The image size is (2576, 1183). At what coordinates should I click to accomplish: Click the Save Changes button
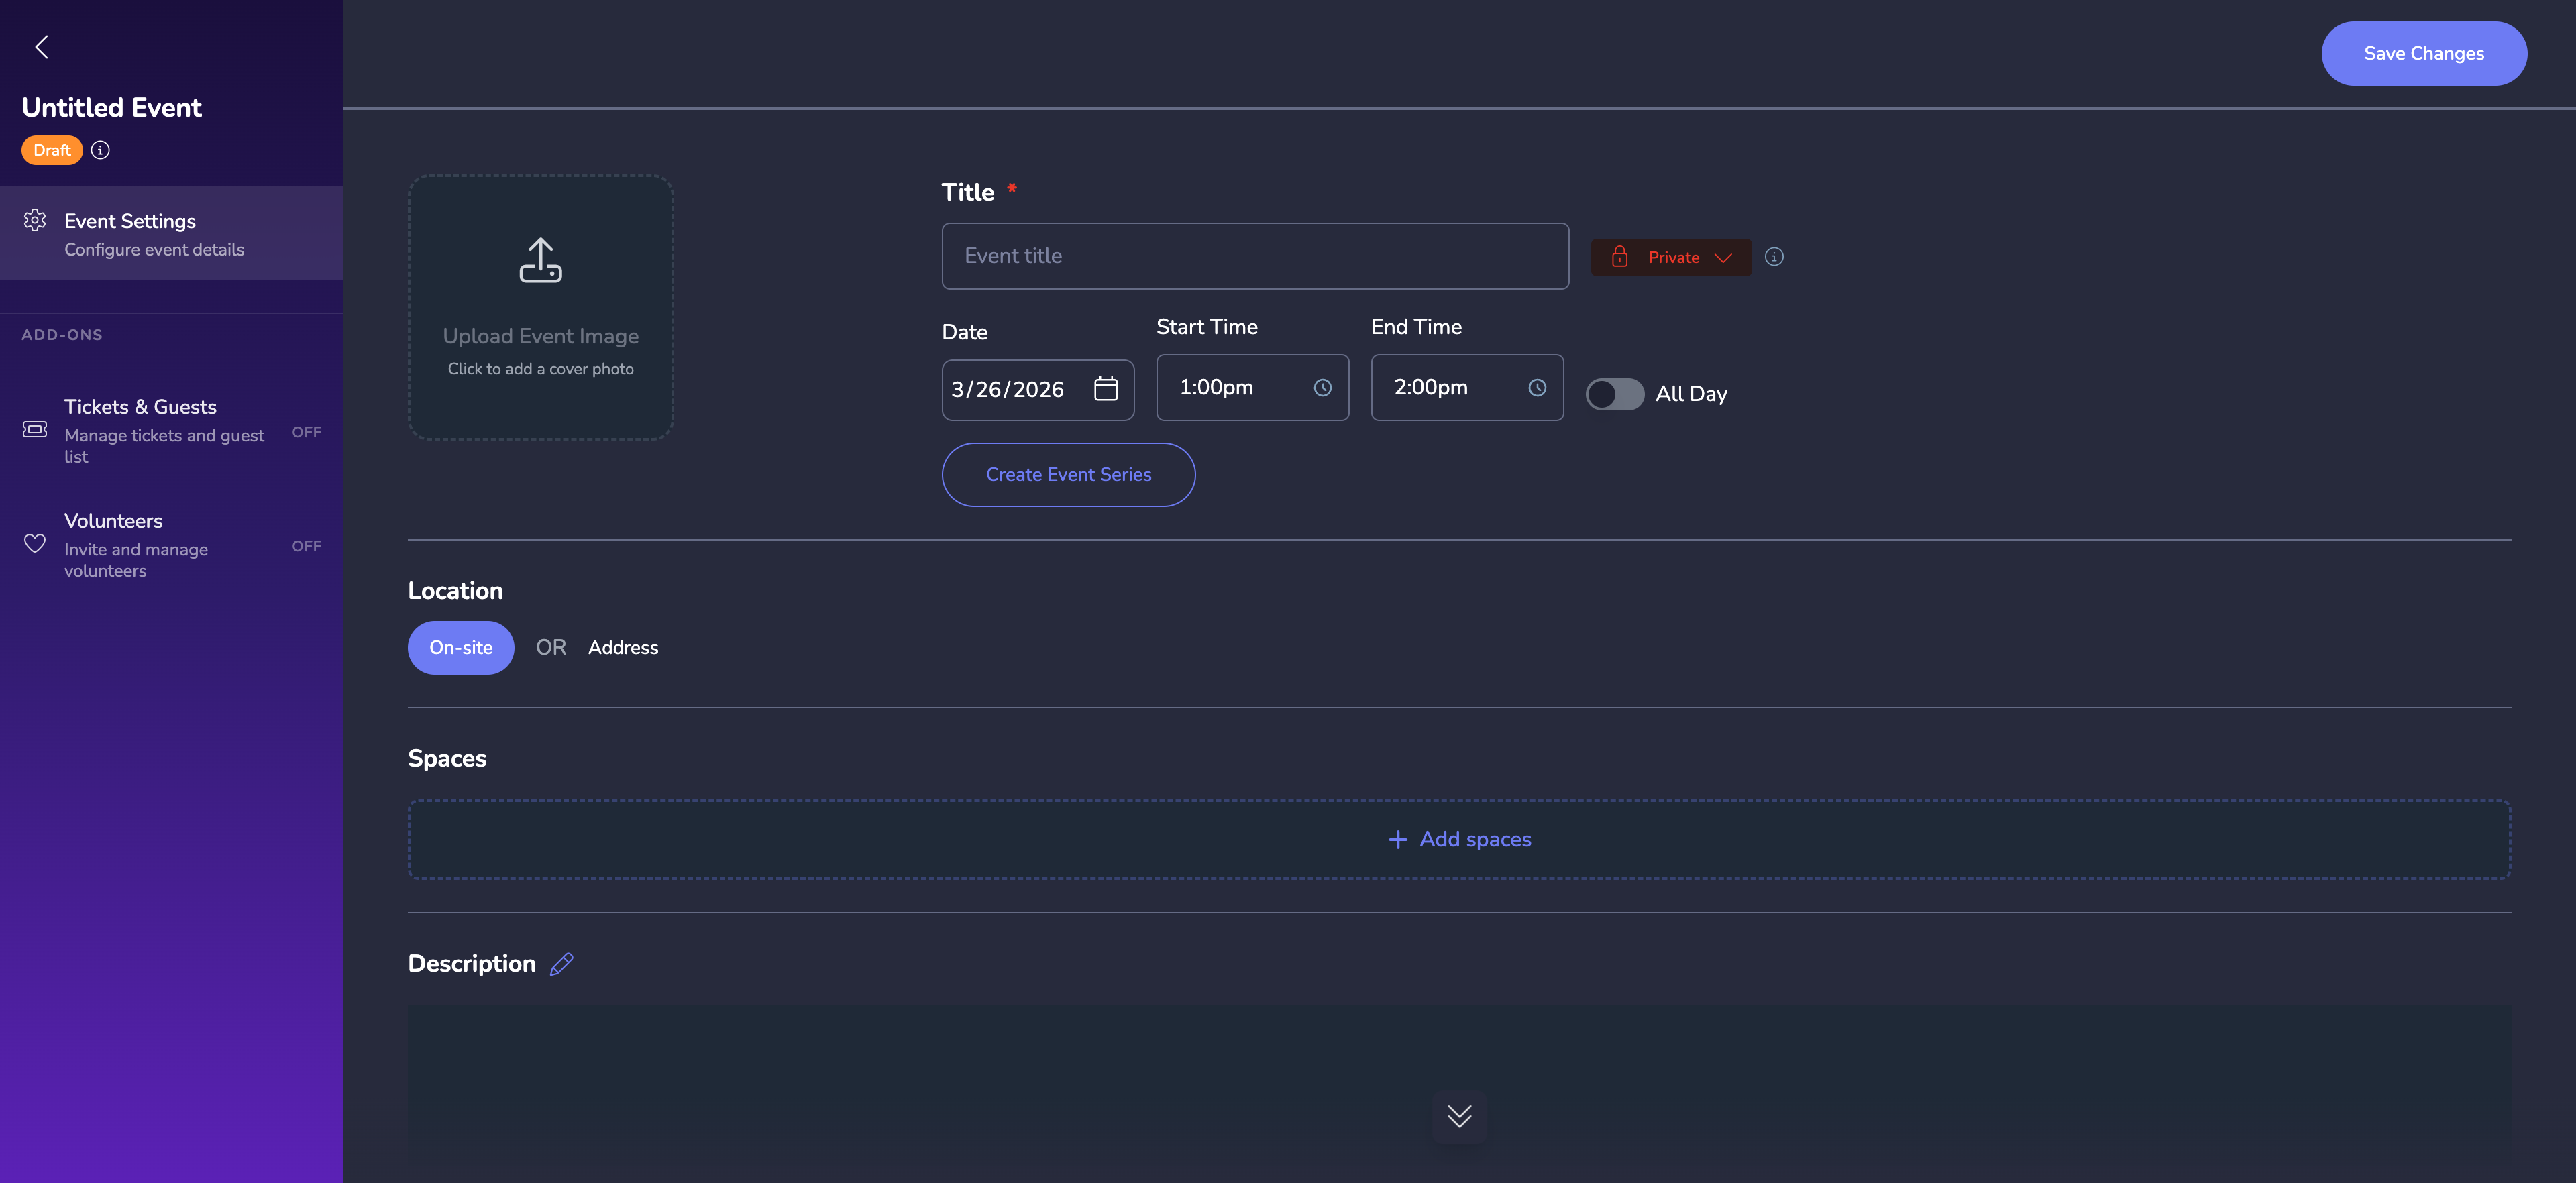[2423, 53]
